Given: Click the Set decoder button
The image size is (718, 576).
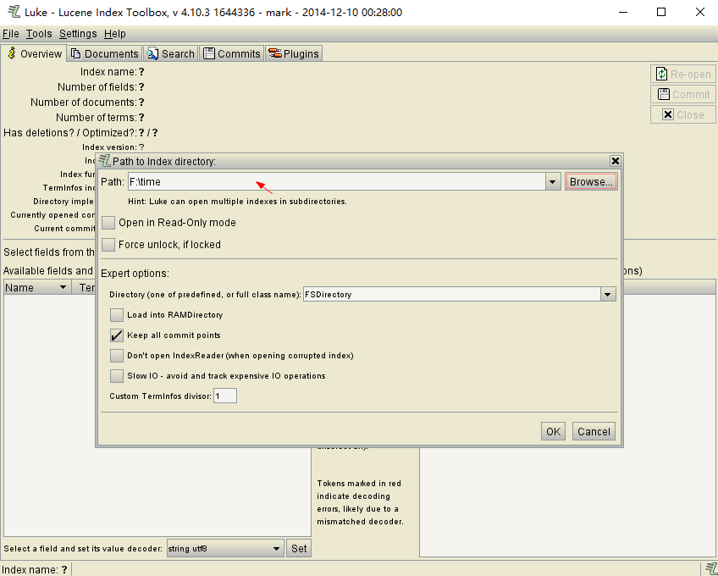Looking at the screenshot, I should pos(299,549).
